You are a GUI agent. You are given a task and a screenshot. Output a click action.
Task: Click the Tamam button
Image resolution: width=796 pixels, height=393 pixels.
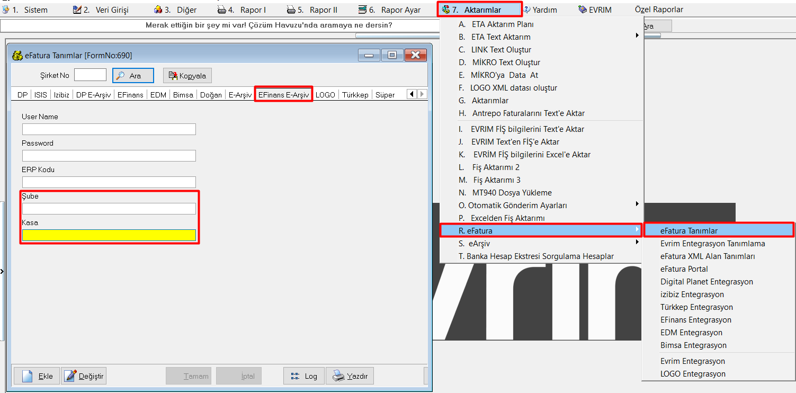click(x=189, y=376)
